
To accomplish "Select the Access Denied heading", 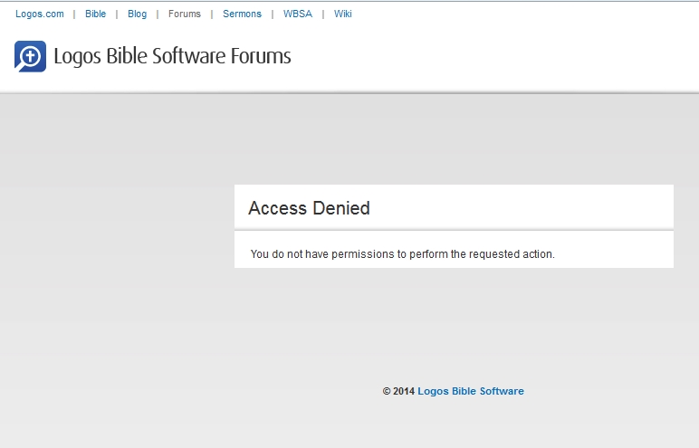I will click(x=309, y=208).
